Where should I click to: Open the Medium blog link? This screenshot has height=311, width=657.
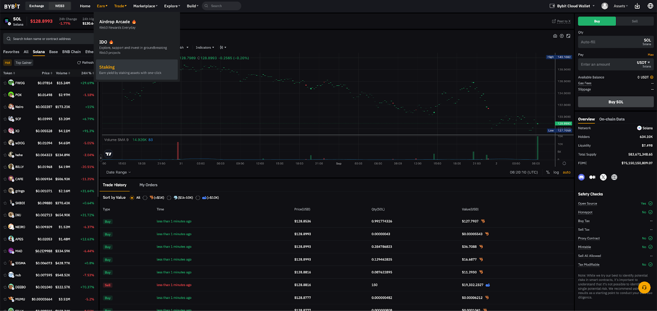[x=592, y=177]
